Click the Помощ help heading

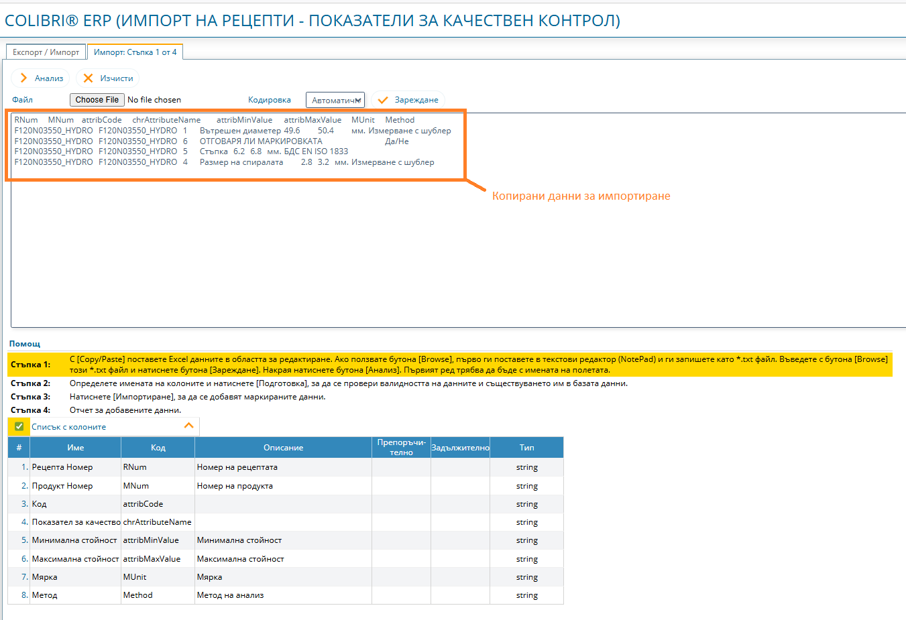[25, 344]
